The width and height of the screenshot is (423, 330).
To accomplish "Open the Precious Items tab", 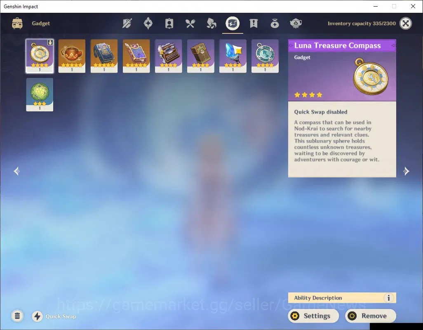I will coord(275,24).
